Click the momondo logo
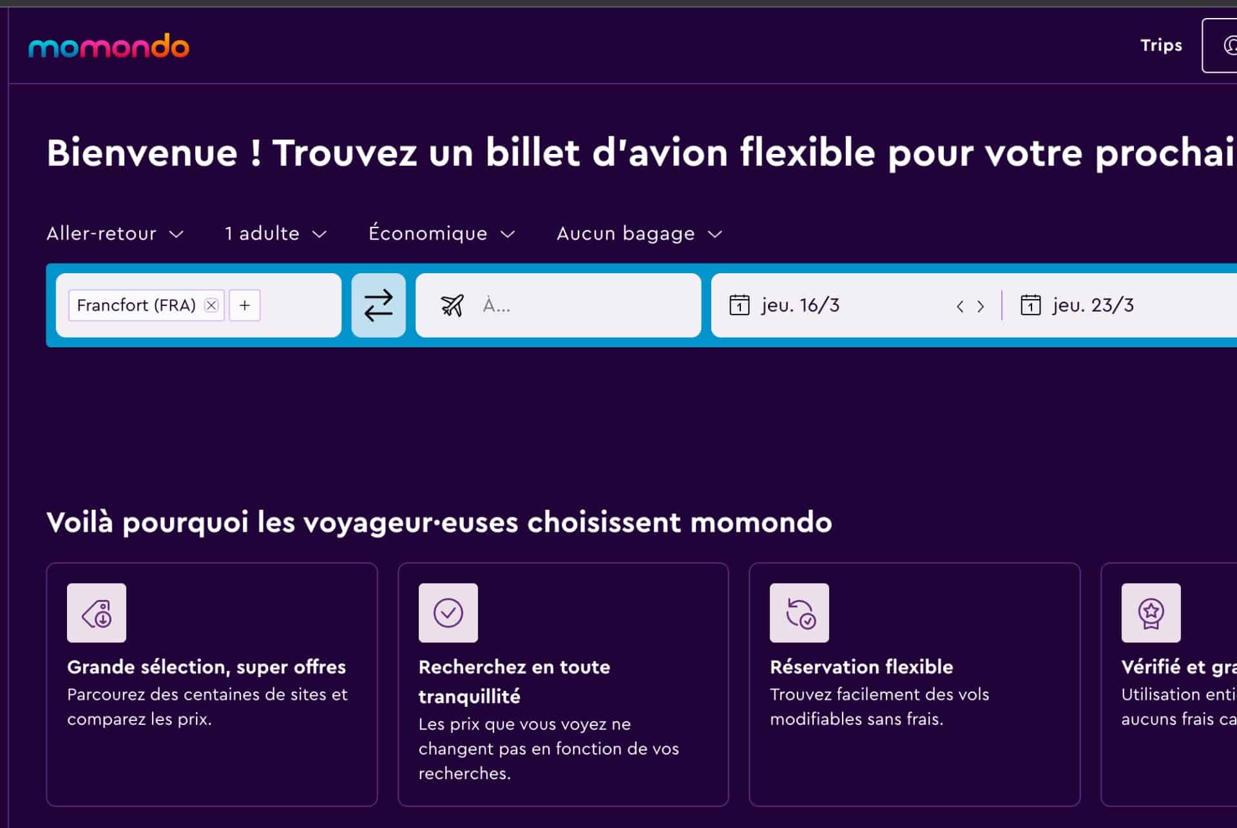1237x828 pixels. point(109,46)
